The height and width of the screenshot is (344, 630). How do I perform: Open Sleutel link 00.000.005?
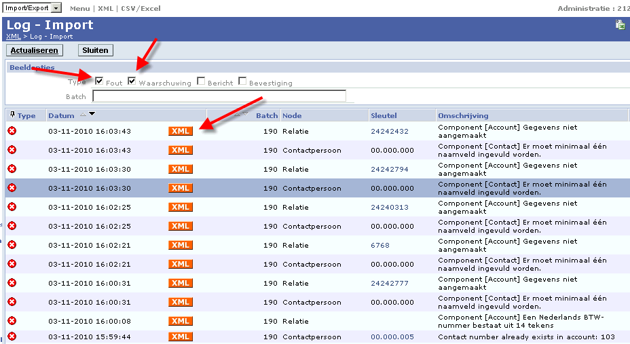[x=392, y=337]
